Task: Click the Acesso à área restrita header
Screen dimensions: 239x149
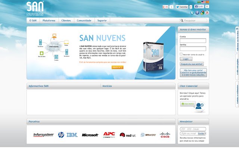Action: pos(193,29)
